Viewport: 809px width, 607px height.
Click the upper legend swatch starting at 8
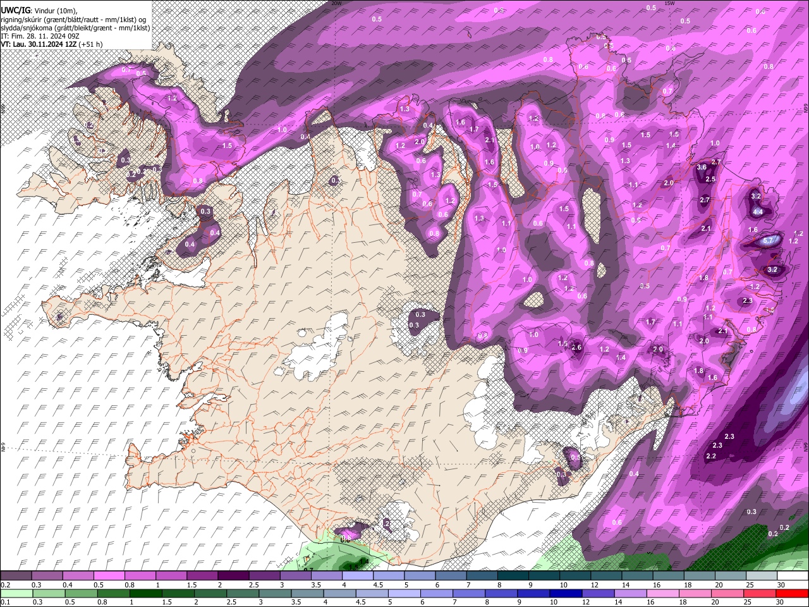(x=513, y=576)
